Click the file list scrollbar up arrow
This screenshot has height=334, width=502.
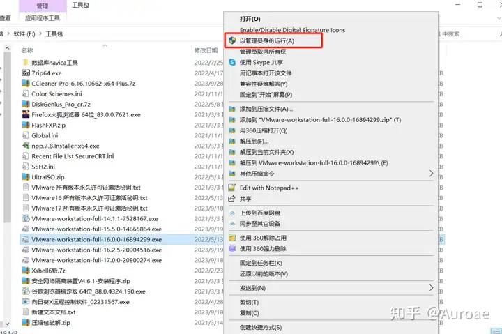[7, 48]
